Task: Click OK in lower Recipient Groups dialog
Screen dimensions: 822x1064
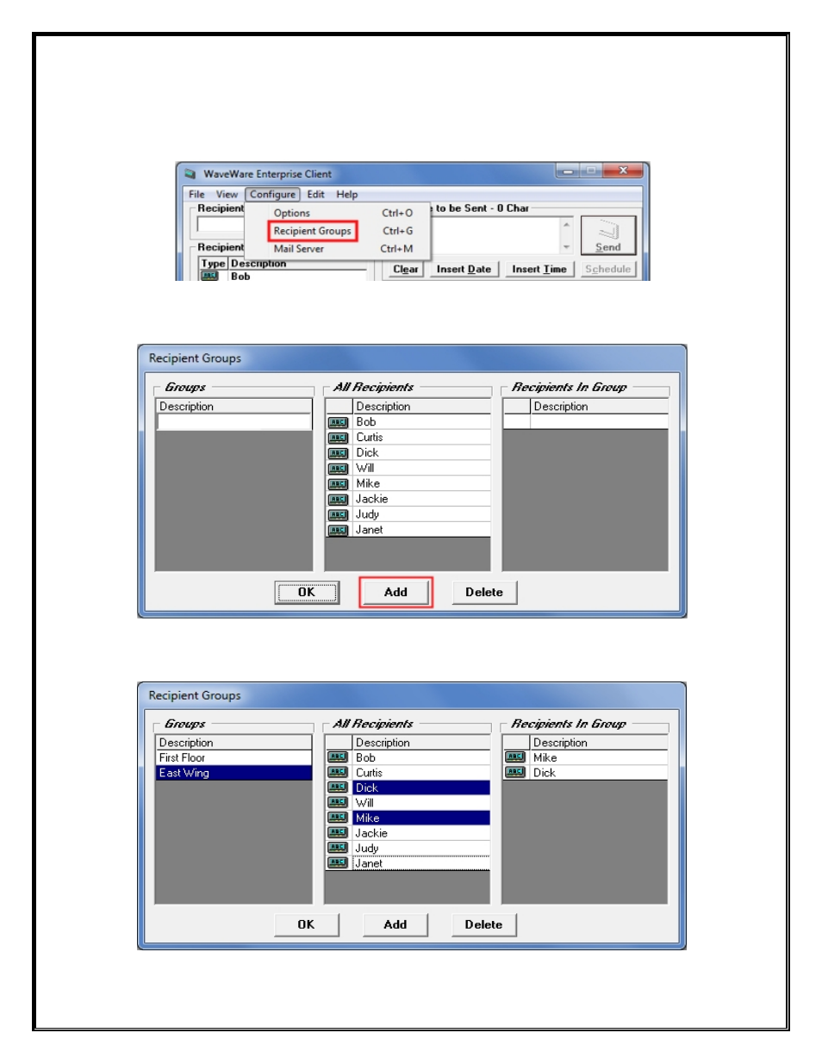Action: point(306,925)
